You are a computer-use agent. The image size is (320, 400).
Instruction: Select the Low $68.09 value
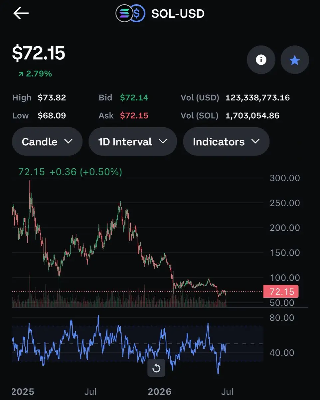52,116
